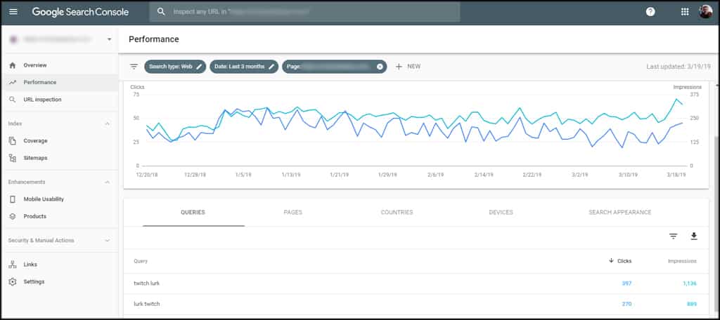This screenshot has height=320, width=720.
Task: Click the Coverage pages icon
Action: coord(13,141)
